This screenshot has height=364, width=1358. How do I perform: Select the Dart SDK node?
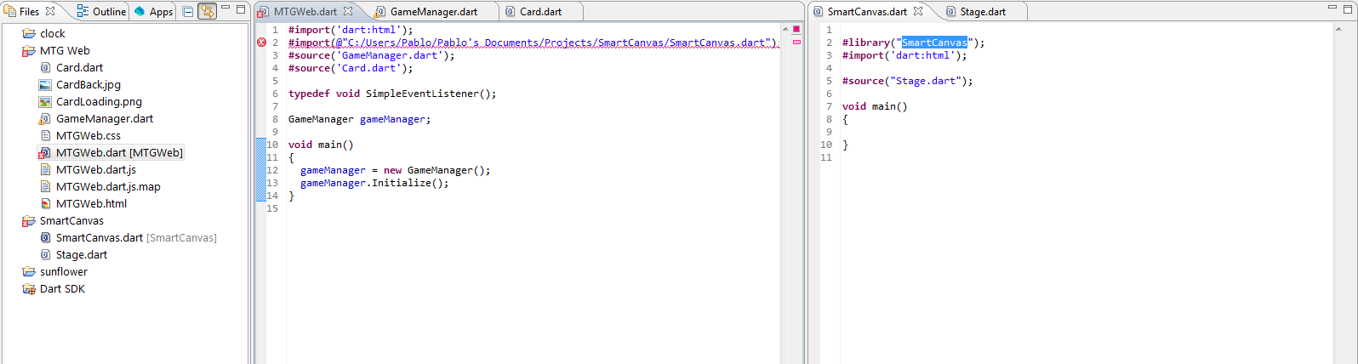coord(62,288)
